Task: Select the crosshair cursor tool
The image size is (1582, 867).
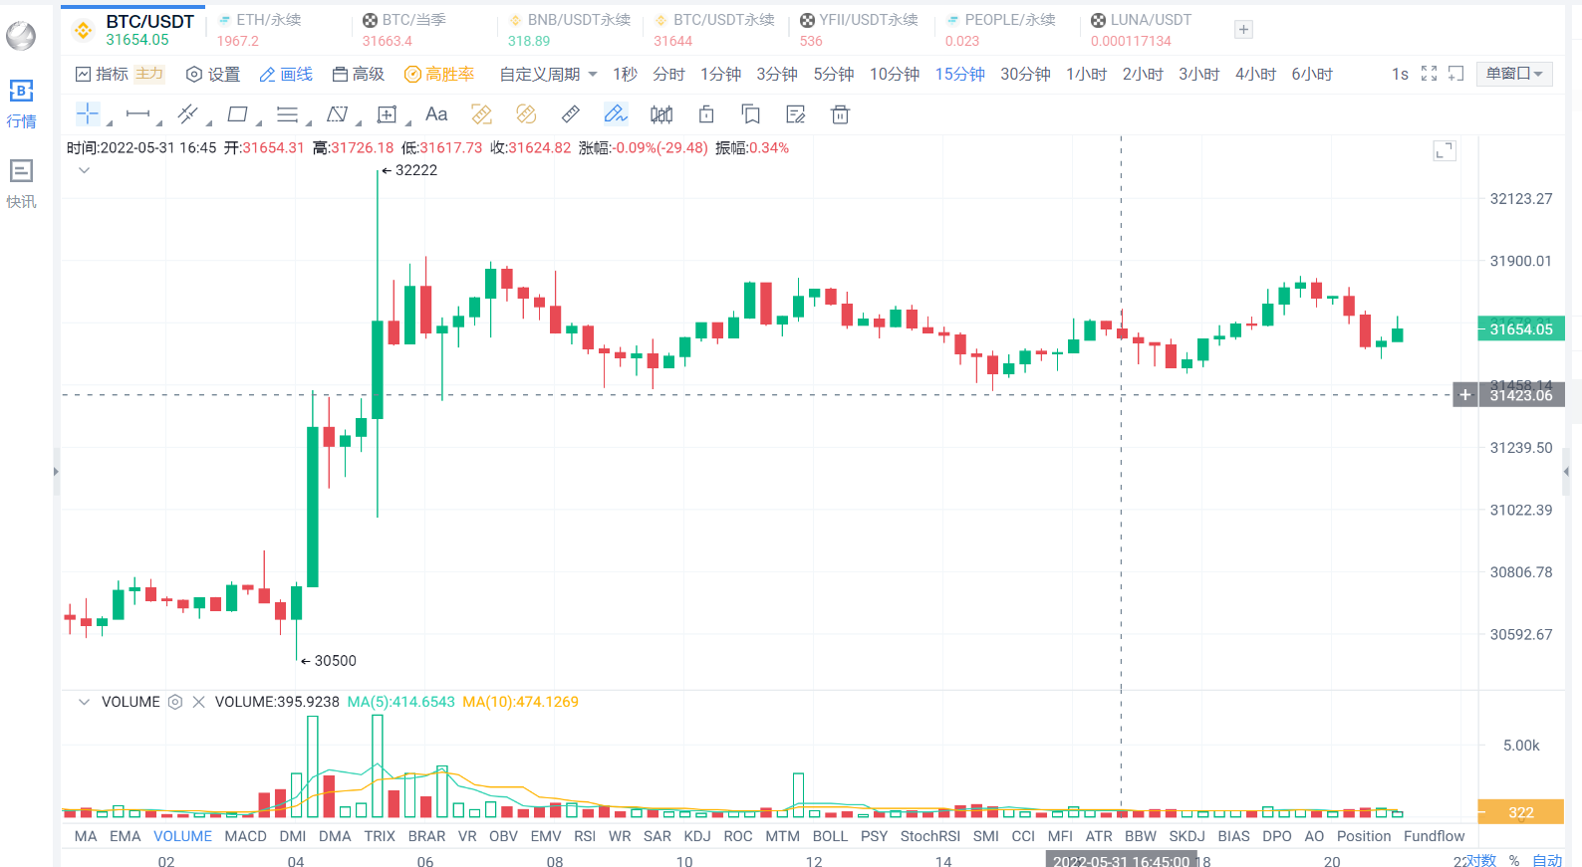Action: coord(88,114)
